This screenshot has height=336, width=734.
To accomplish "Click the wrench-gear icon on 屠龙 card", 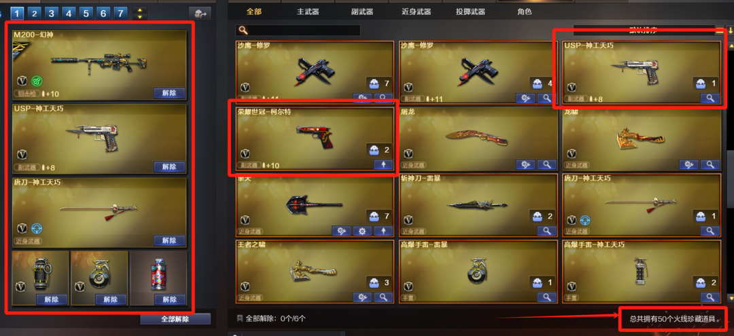I will [x=525, y=164].
